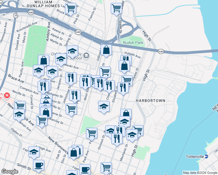Click the WILLIAM DUNLAP HOMES label

tap(43, 4)
